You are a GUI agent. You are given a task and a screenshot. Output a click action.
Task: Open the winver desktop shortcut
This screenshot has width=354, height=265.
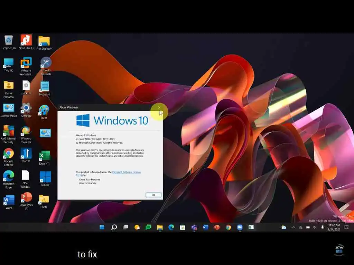pos(45,179)
